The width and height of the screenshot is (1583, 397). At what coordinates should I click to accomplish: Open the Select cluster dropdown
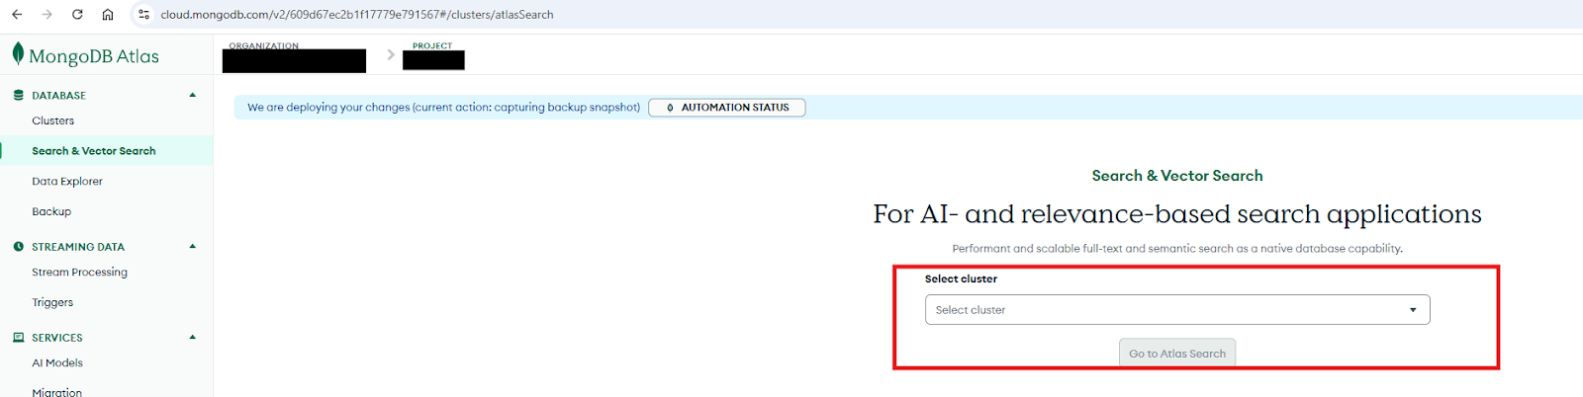pyautogui.click(x=1177, y=310)
